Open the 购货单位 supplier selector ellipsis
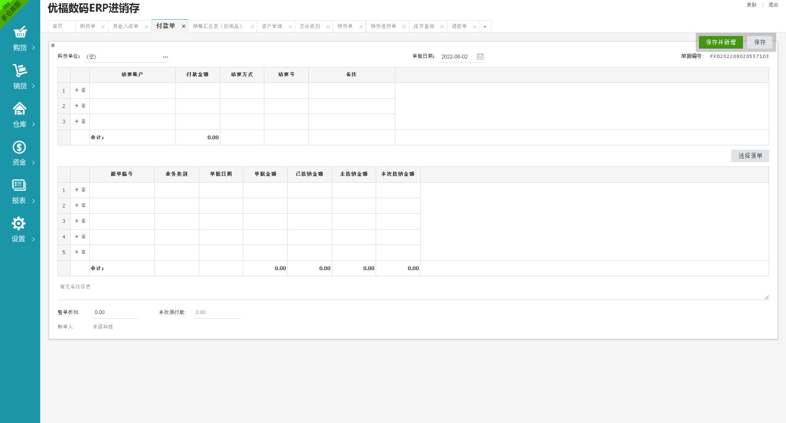This screenshot has height=423, width=786. (x=165, y=57)
